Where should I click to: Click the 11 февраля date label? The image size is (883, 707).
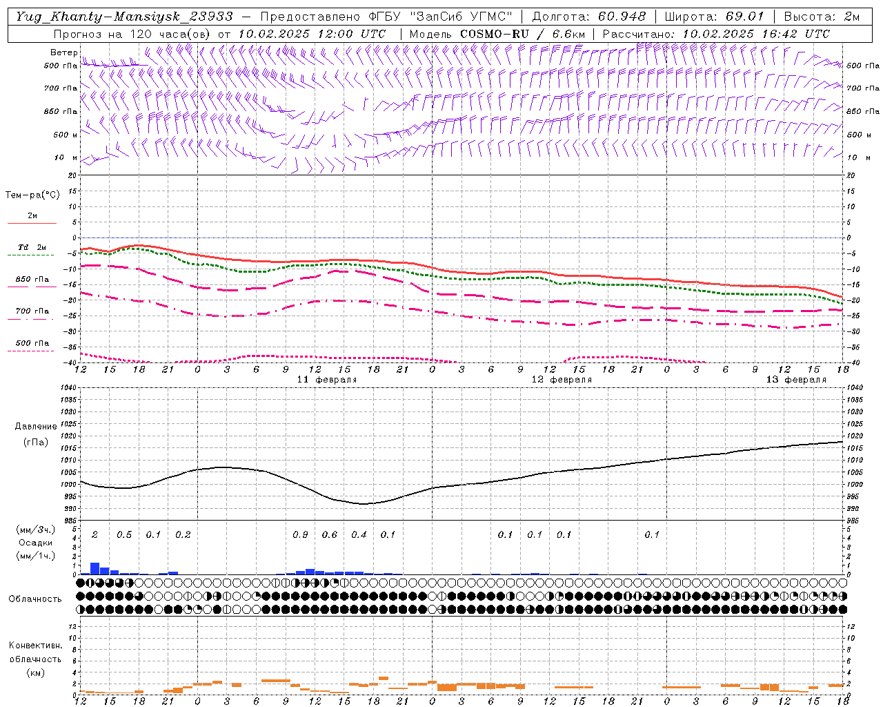click(x=327, y=380)
